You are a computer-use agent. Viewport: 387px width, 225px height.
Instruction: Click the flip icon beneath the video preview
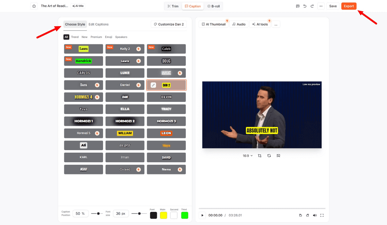(278, 156)
